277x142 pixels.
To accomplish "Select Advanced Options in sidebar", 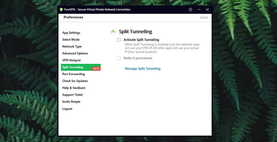I will pyautogui.click(x=75, y=54).
